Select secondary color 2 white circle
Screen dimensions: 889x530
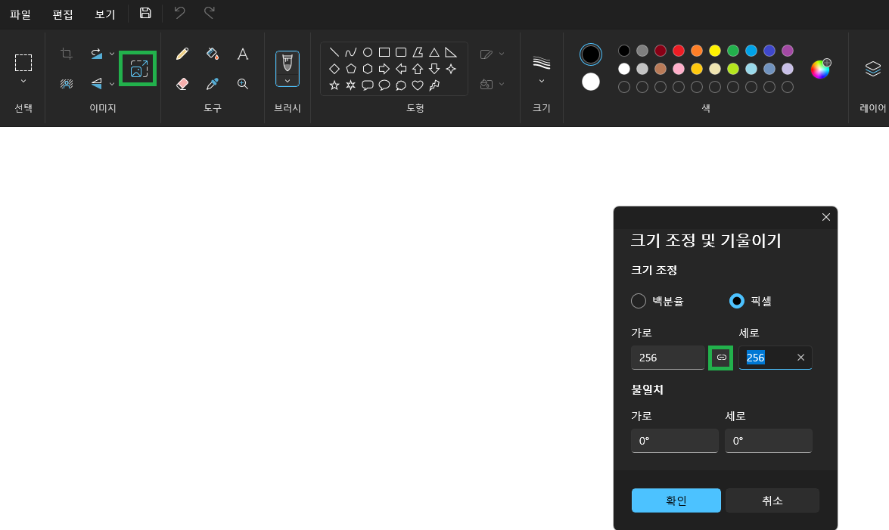(x=591, y=82)
